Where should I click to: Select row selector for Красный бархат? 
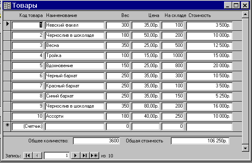[x=7, y=86]
